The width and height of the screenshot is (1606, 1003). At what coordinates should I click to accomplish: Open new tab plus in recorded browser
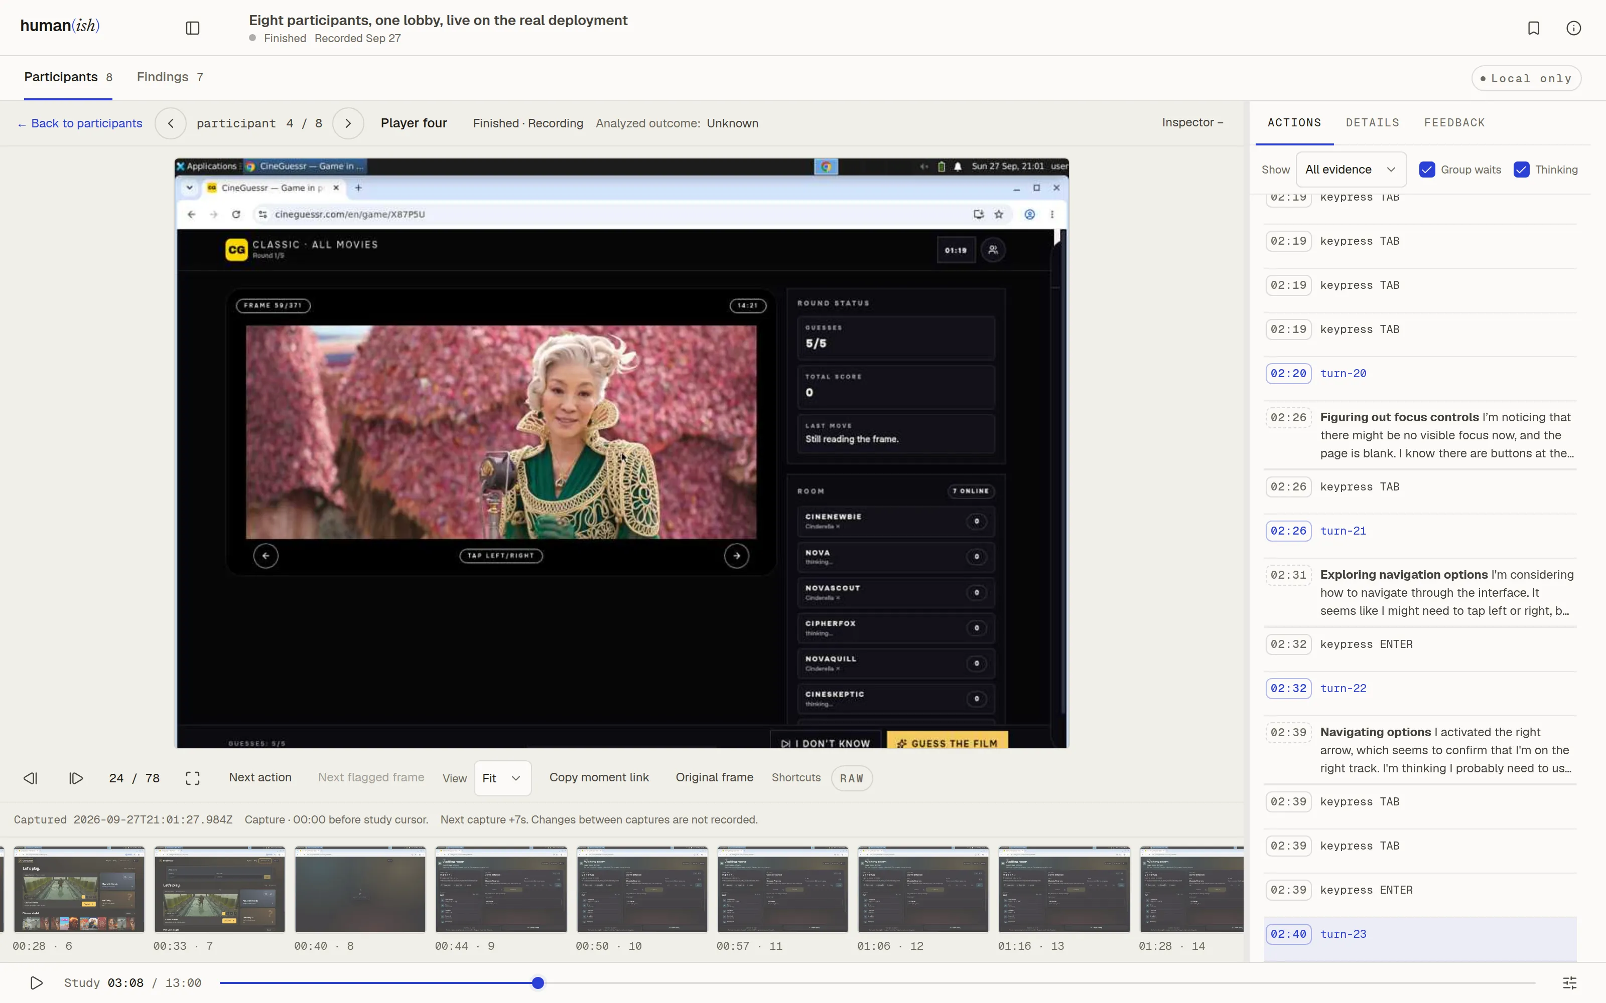(x=358, y=188)
